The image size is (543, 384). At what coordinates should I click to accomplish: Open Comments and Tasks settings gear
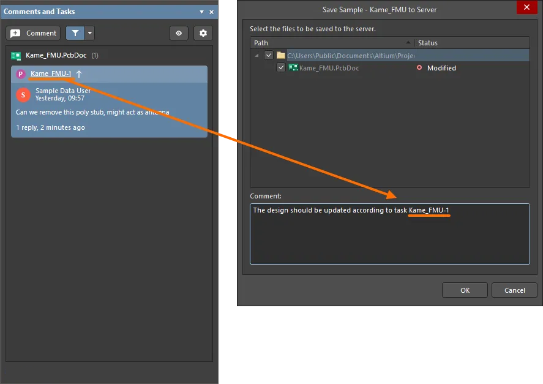click(203, 33)
